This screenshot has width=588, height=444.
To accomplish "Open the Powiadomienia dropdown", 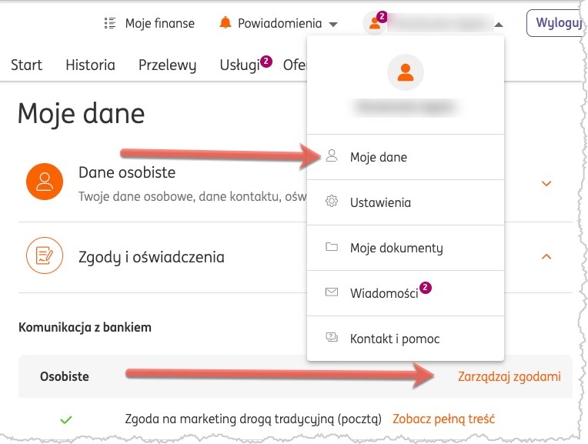I will pyautogui.click(x=279, y=23).
